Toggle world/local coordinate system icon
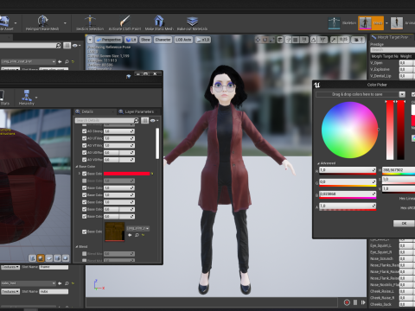 (x=280, y=40)
